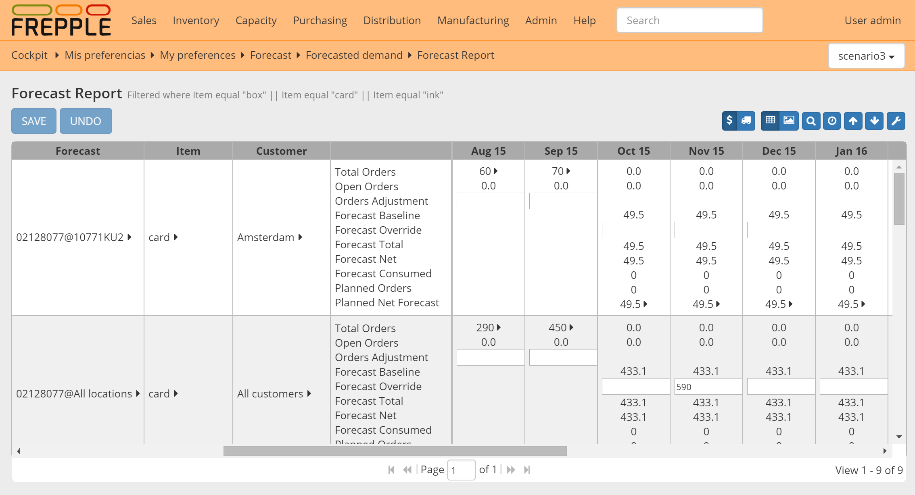
Task: Click Orders Adjustment input for Aug 15
Action: [488, 200]
